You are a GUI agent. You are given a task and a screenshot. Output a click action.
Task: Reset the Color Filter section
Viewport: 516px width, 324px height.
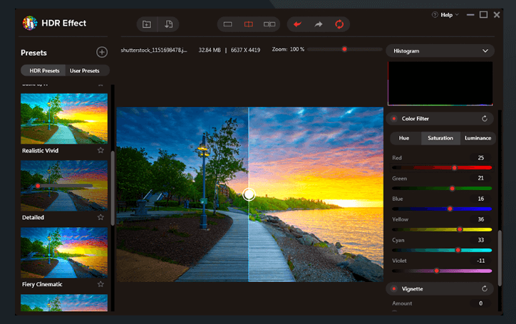485,118
